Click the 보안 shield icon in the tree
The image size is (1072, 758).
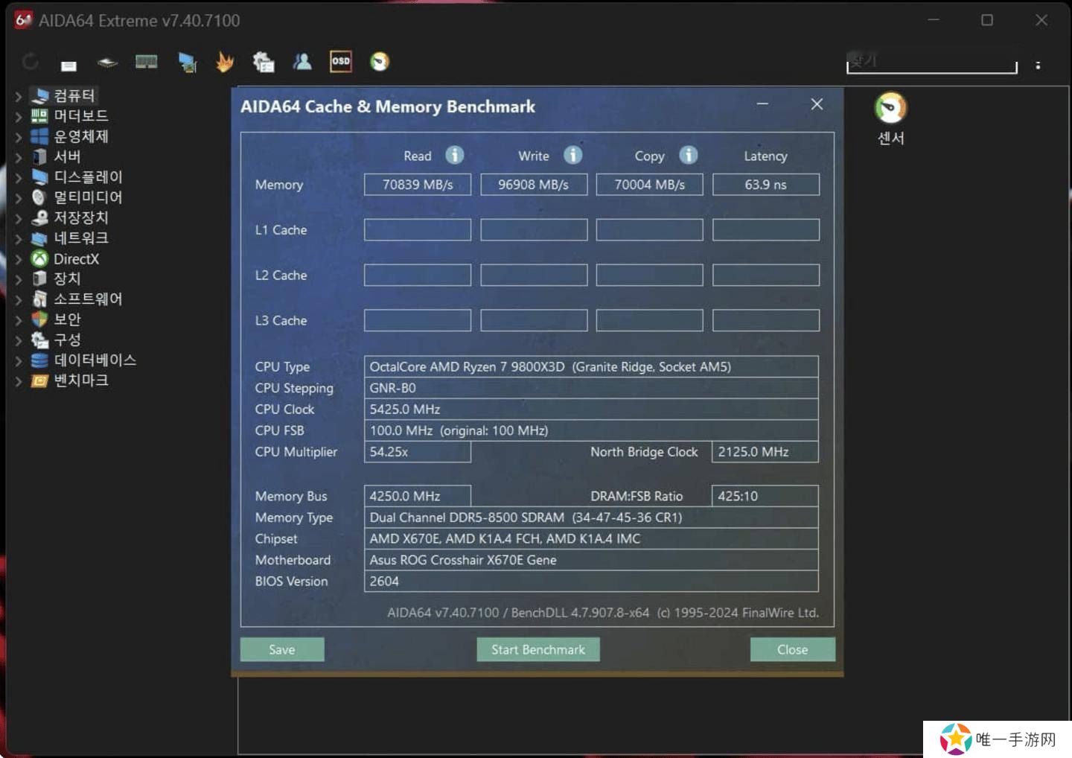[39, 319]
